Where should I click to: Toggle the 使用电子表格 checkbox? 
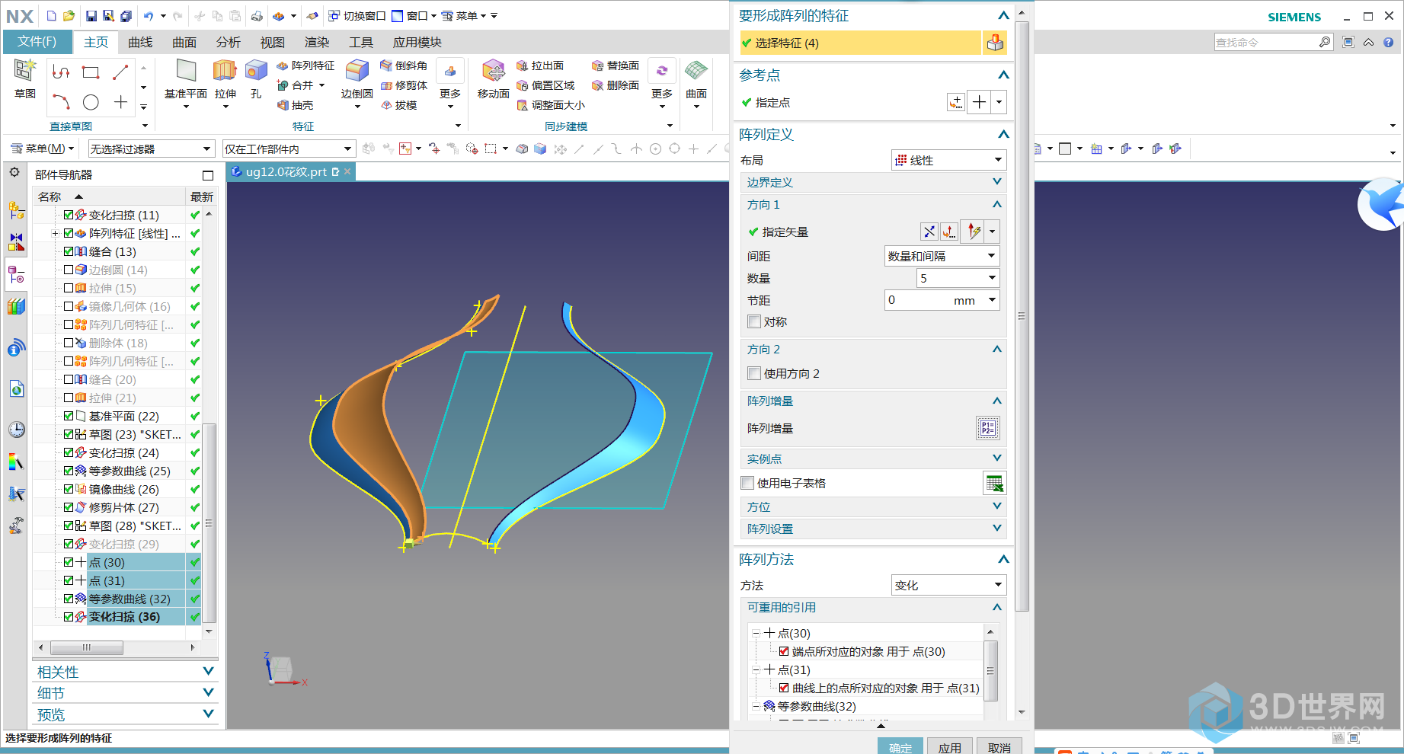(747, 483)
